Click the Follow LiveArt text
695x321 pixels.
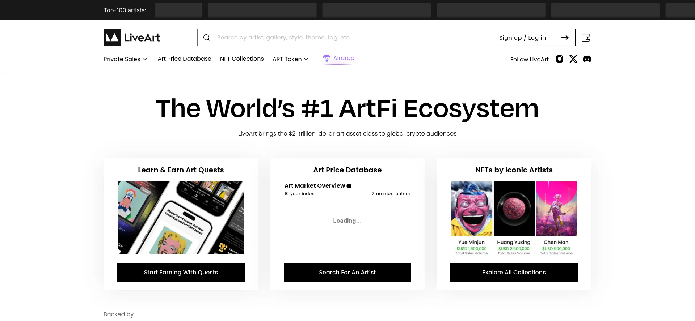(x=530, y=59)
